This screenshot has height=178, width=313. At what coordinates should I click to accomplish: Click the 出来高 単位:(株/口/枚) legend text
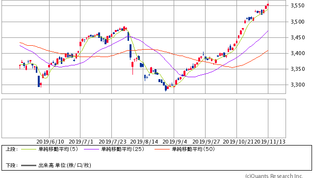point(65,165)
